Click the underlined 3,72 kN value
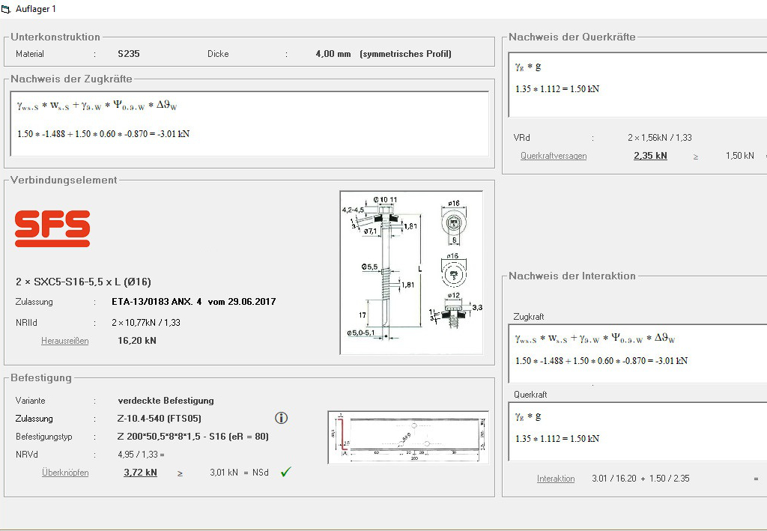 click(140, 473)
